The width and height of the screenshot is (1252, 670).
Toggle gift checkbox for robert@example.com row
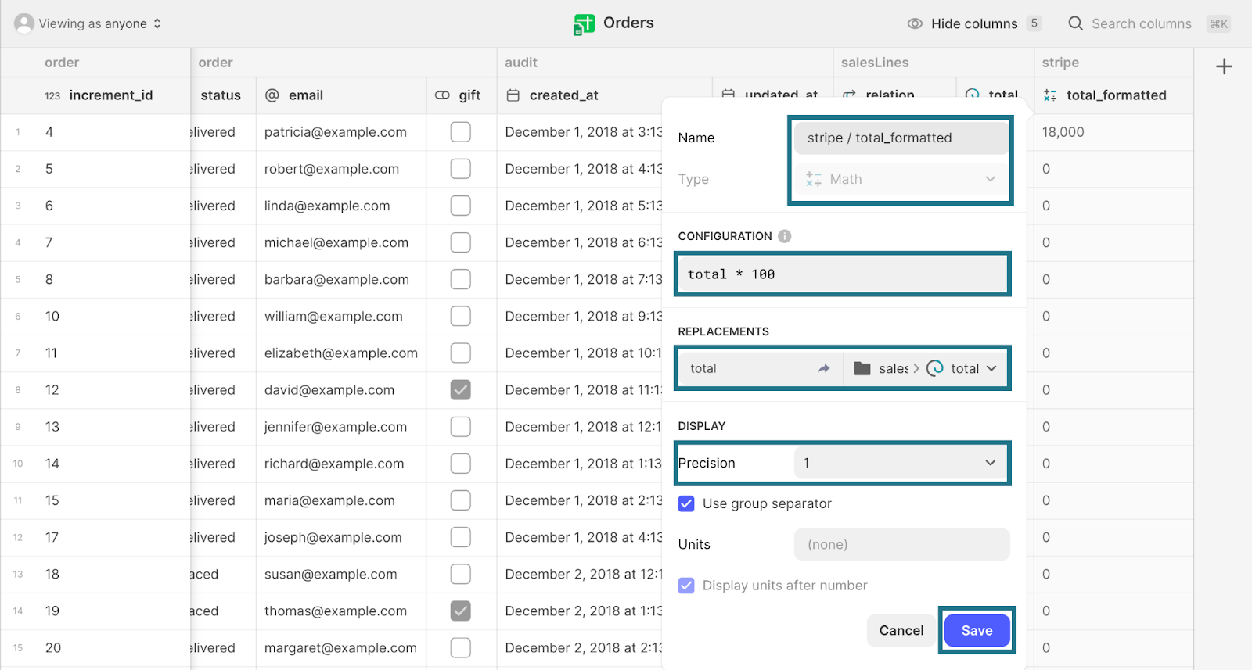click(461, 169)
